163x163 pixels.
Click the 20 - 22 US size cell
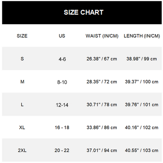coord(62,150)
